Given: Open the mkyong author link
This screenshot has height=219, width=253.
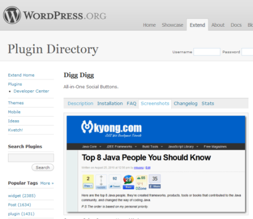Looking at the screenshot, I should [x=139, y=168].
